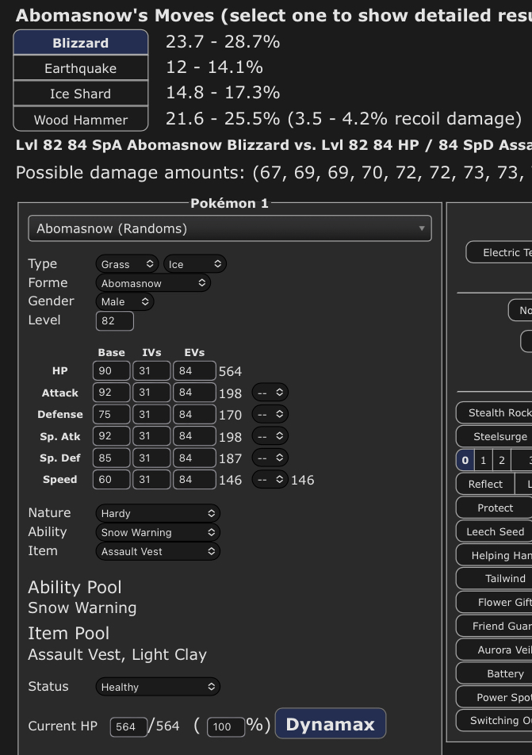Viewport: 532px width, 755px height.
Task: Toggle Leech Seed field option
Action: 495,531
